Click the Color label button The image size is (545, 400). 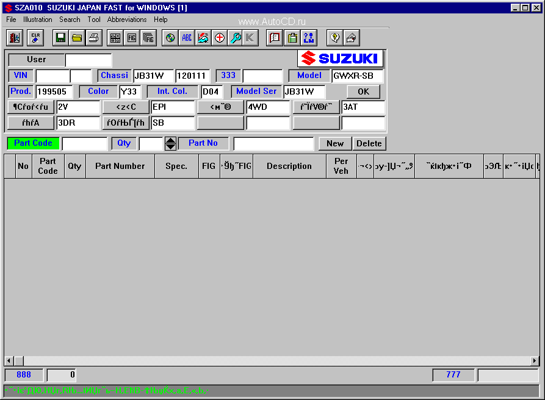[x=98, y=91]
